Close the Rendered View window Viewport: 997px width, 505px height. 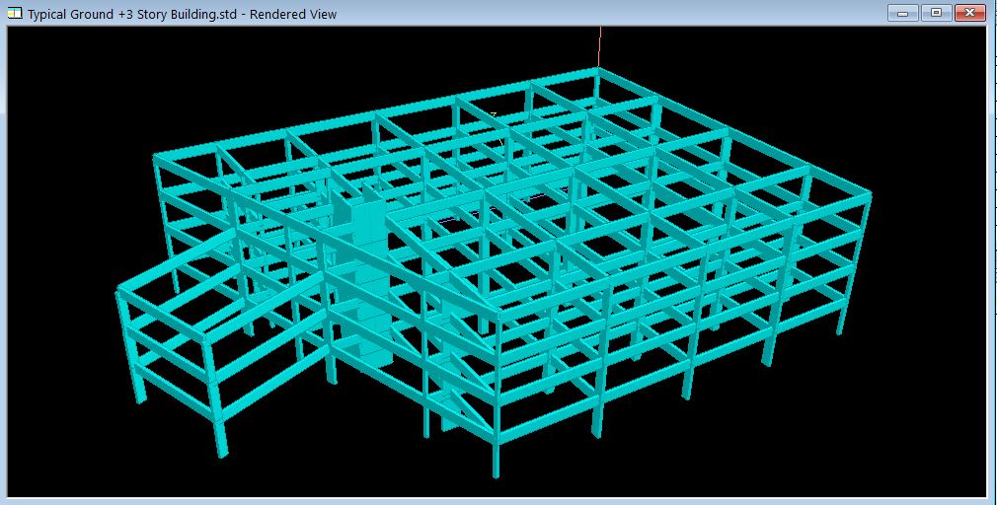[969, 13]
